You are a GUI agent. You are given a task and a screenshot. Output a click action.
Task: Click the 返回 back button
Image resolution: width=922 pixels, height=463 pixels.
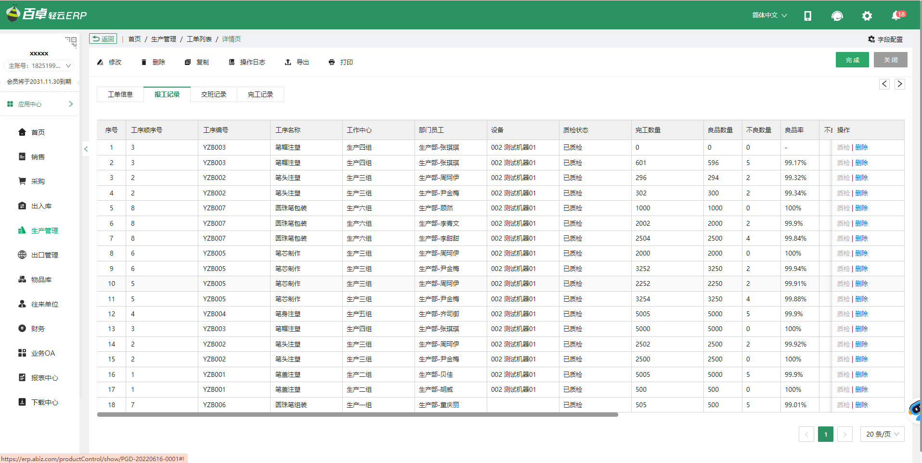pos(103,39)
